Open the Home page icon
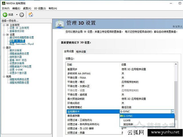183x137 pixels. 31,15
